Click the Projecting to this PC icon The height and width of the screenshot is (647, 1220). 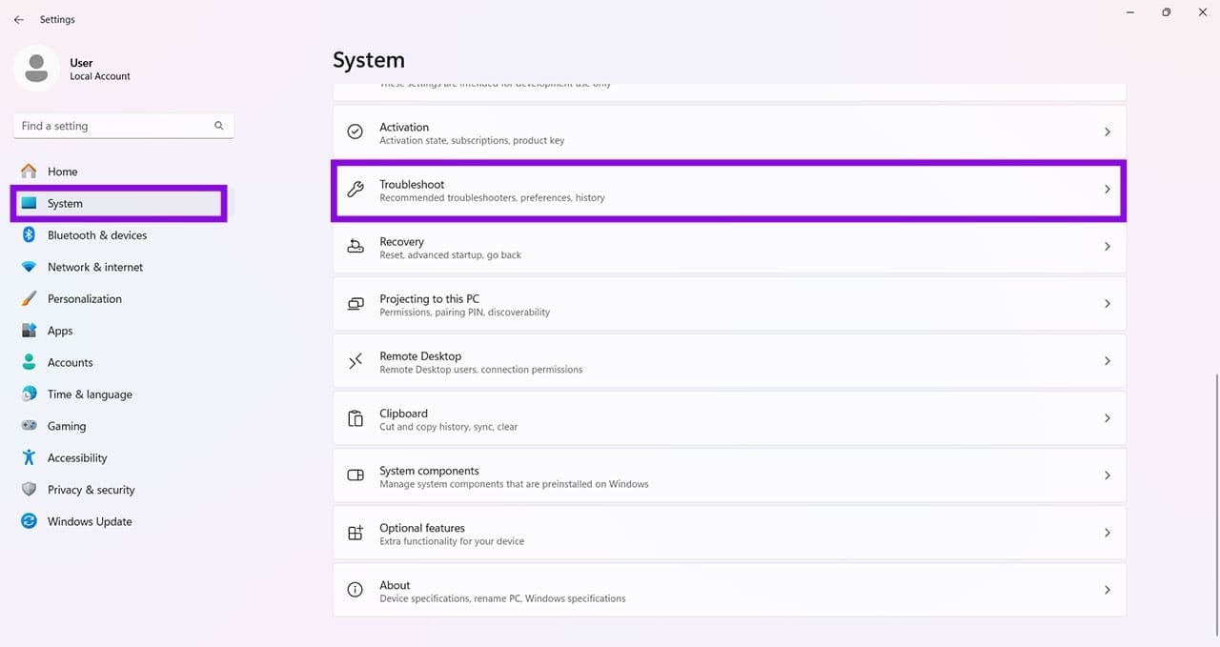point(356,304)
